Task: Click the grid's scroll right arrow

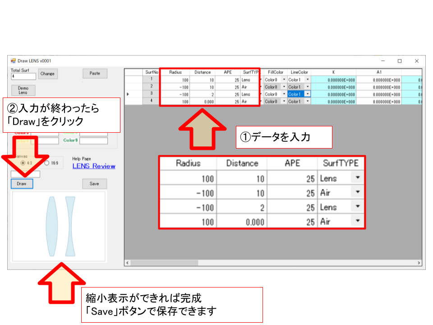Action: (x=419, y=263)
